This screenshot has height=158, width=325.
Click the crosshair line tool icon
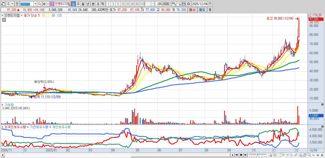(283, 155)
